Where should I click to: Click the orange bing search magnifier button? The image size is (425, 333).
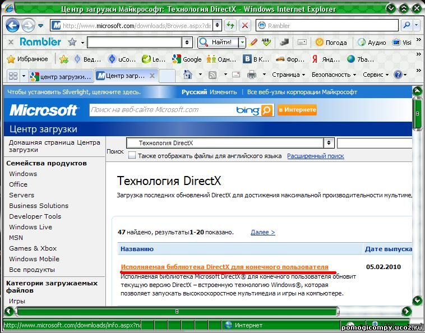point(267,110)
